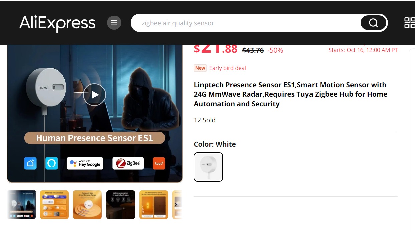The width and height of the screenshot is (415, 232).
Task: Open the QR code app icon
Action: tap(409, 23)
